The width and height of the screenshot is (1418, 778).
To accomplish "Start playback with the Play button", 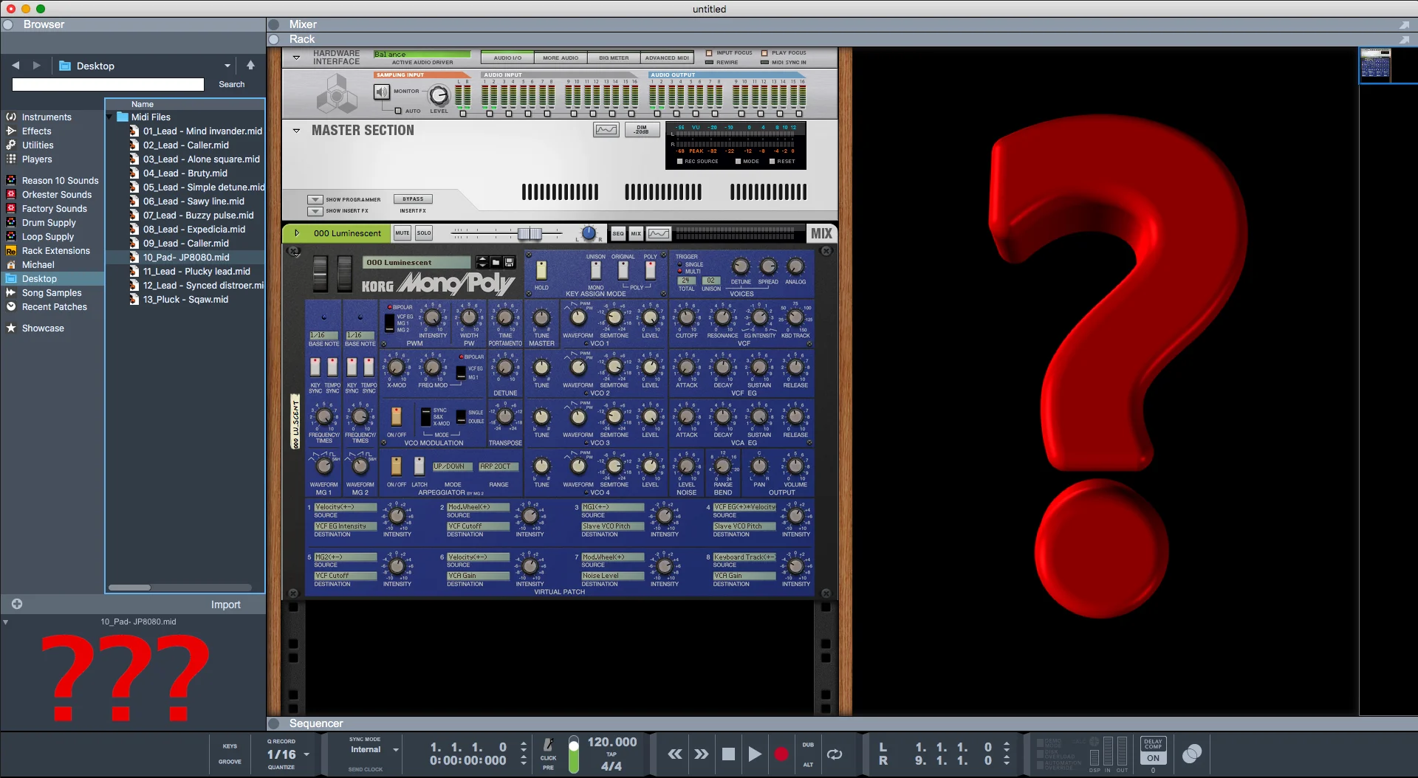I will [x=754, y=754].
